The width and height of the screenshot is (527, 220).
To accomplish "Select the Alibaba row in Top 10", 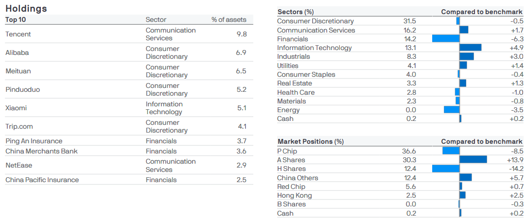I will (x=17, y=52).
